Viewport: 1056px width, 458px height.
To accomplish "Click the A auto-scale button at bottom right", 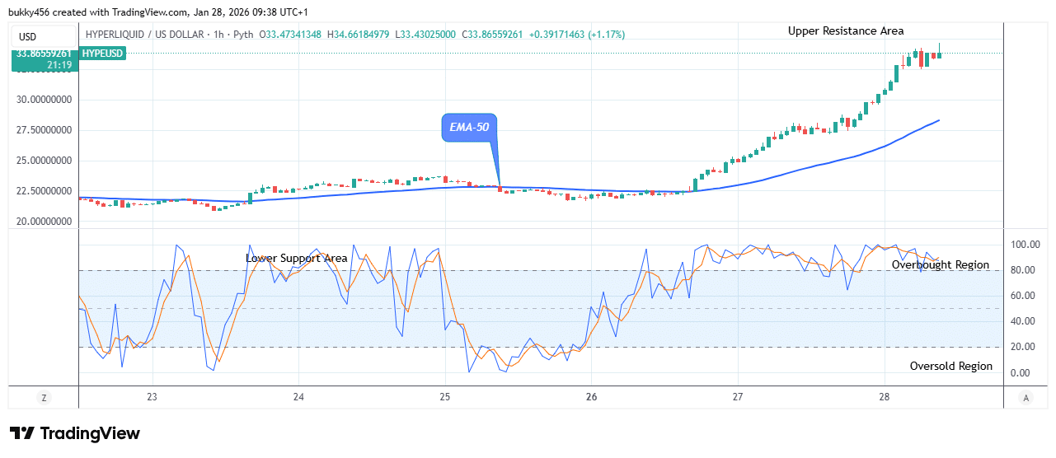I will [1025, 398].
